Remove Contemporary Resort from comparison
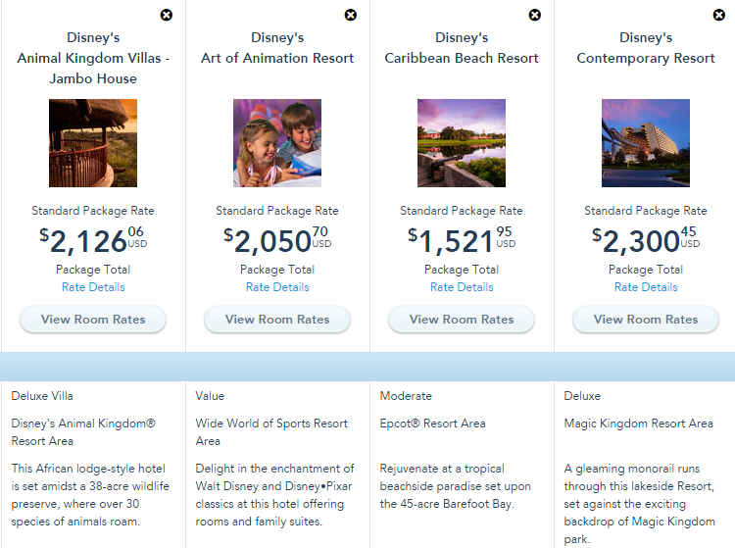This screenshot has width=735, height=548. click(x=719, y=15)
